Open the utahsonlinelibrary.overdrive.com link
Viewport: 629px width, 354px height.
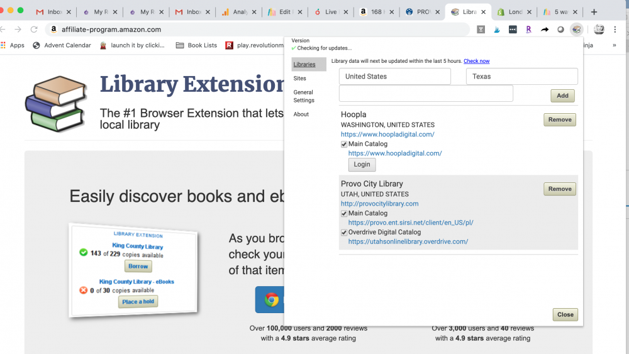pos(408,241)
